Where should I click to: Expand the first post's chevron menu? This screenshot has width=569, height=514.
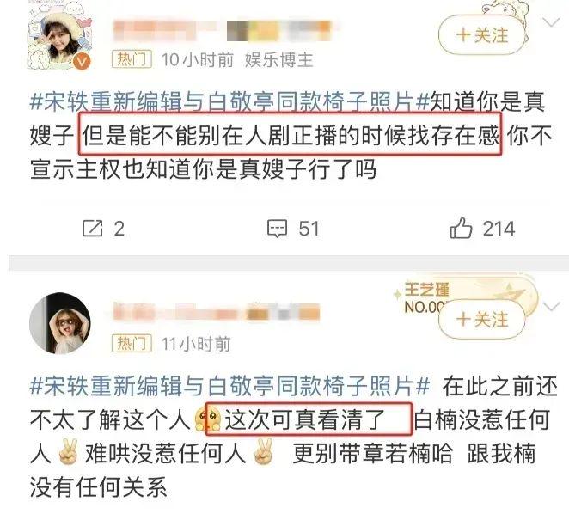(551, 23)
